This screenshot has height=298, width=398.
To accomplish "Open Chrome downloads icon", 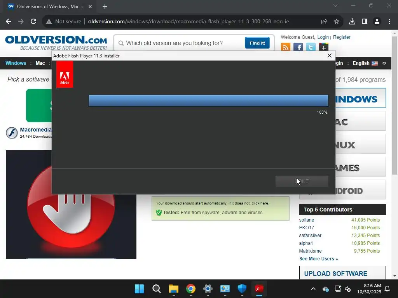I will (352, 22).
